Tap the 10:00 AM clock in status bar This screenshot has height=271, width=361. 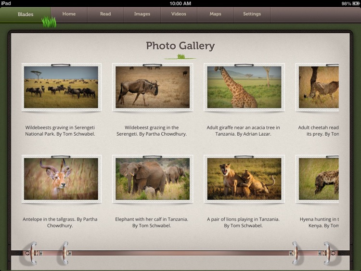click(180, 3)
